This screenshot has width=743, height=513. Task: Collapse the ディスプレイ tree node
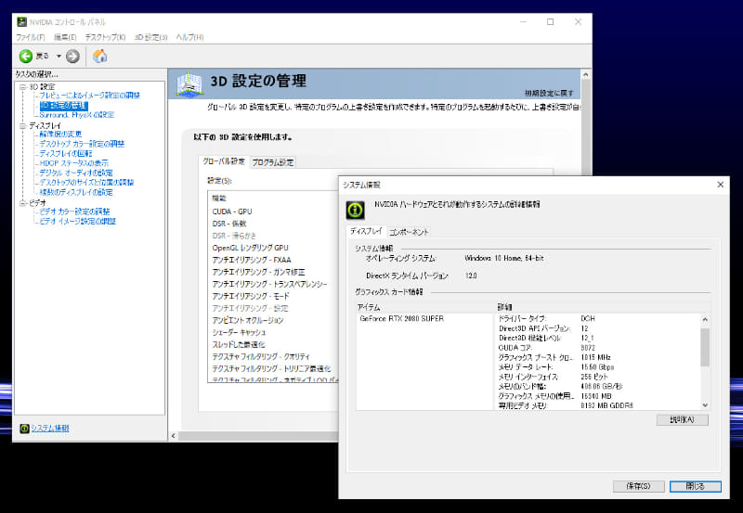coord(22,126)
